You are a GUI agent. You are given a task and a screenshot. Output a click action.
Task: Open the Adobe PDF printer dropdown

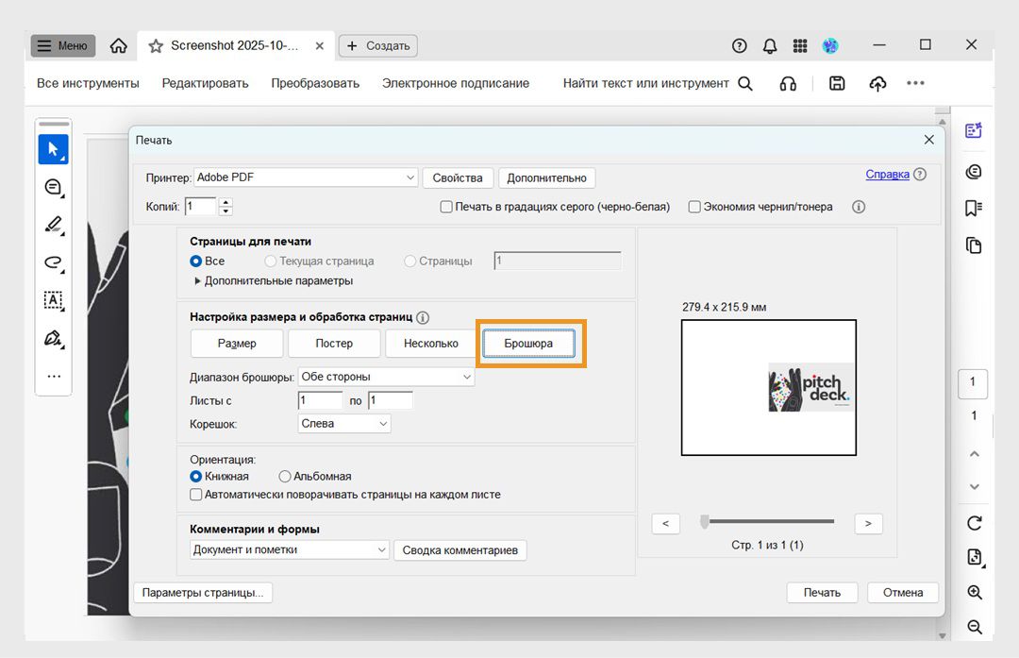[304, 177]
